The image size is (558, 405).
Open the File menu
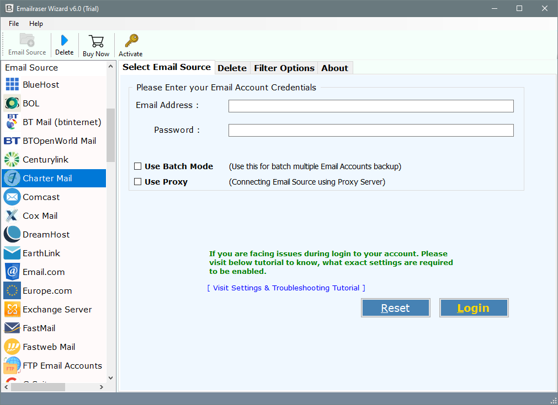14,24
